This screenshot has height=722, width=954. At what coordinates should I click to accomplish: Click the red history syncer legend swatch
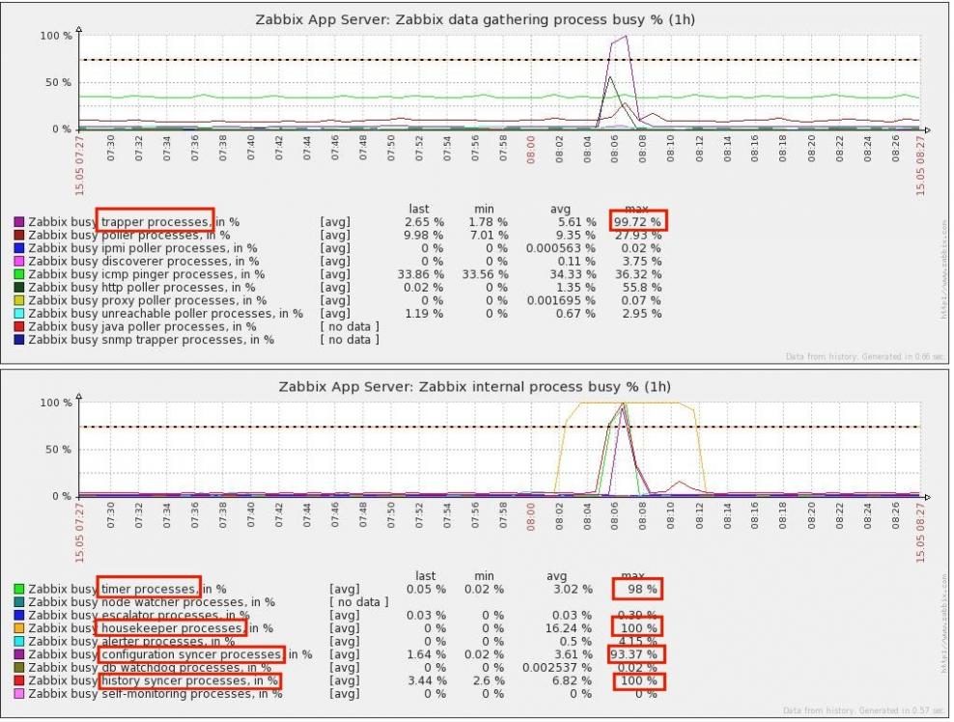click(x=19, y=680)
